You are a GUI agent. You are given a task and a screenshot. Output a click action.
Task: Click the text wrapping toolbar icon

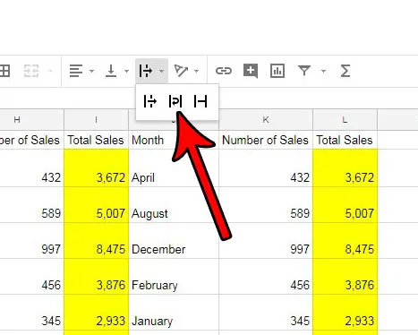[146, 71]
